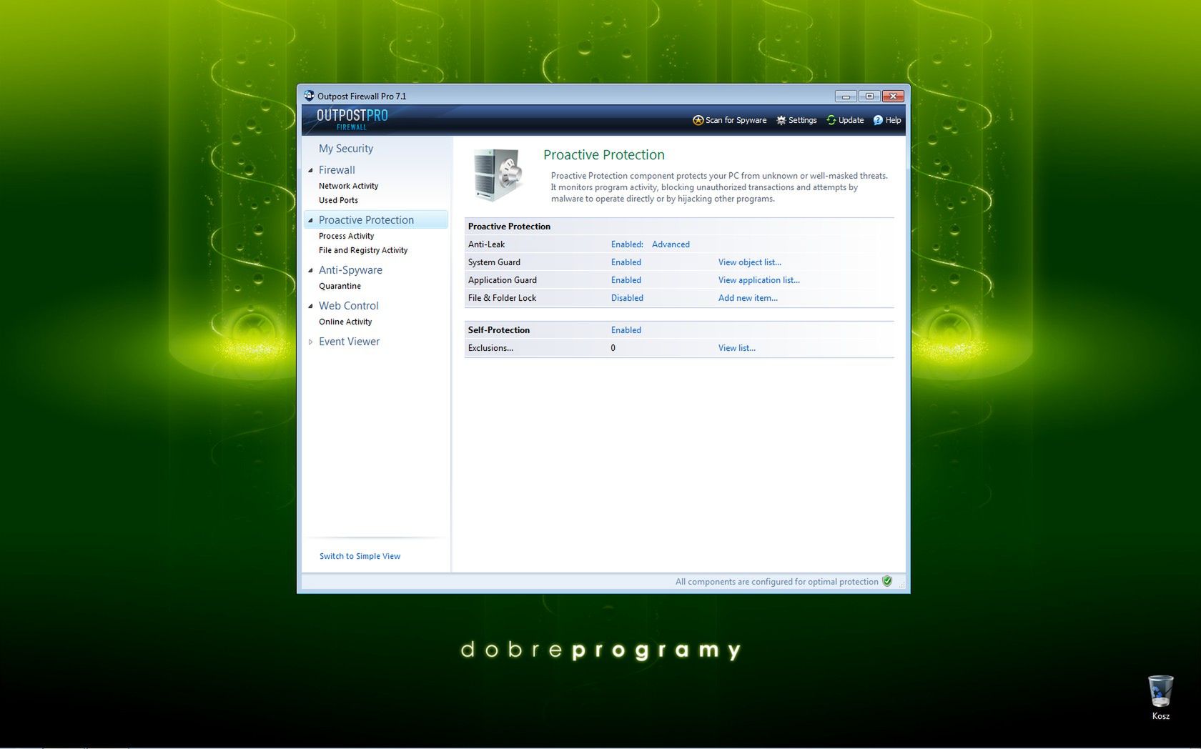Click Self-Protection Enabled link
The image size is (1201, 749).
626,330
